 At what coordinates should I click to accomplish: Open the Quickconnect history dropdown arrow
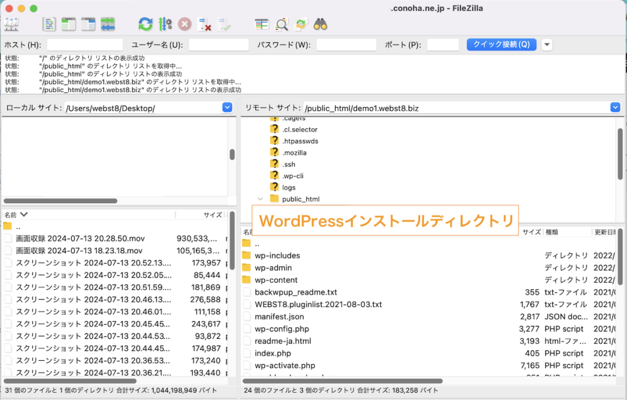click(x=547, y=44)
